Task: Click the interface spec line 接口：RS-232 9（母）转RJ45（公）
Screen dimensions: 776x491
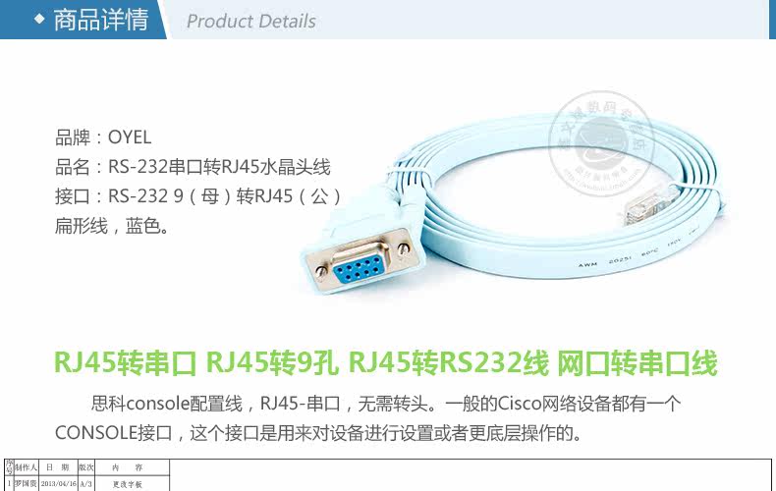Action: click(x=198, y=196)
